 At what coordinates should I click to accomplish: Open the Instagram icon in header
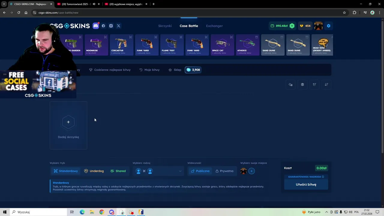pos(111,26)
